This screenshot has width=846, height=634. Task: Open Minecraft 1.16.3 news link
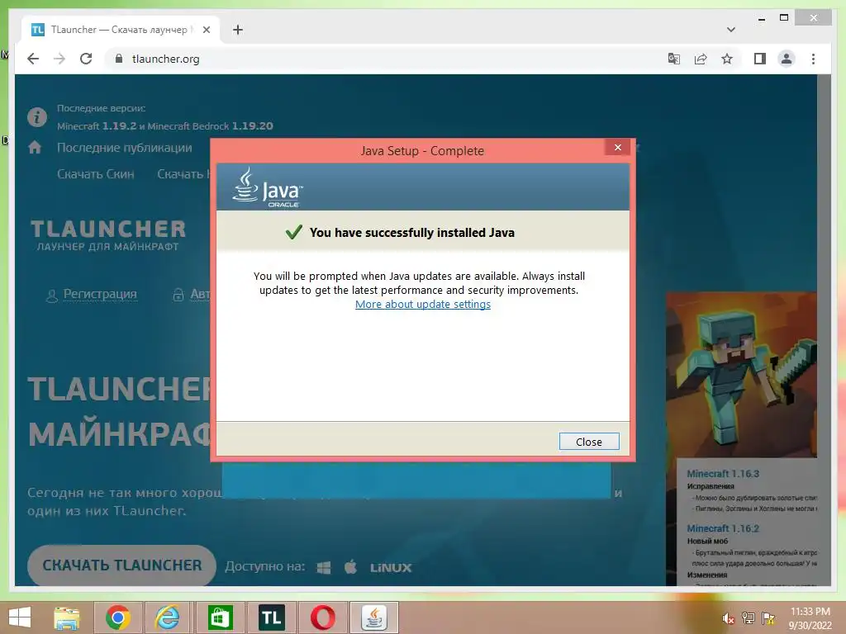pyautogui.click(x=723, y=474)
